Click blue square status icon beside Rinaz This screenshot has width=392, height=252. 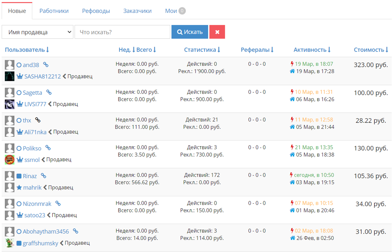(19, 176)
